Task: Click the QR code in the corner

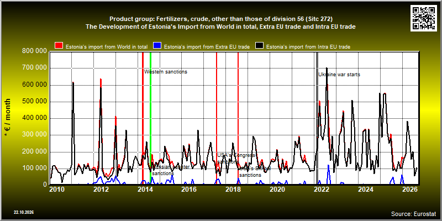Action: (424, 18)
